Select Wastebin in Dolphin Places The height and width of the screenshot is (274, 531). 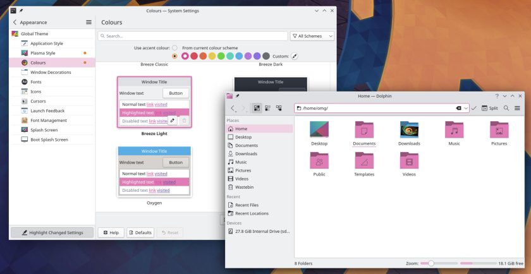click(259, 187)
